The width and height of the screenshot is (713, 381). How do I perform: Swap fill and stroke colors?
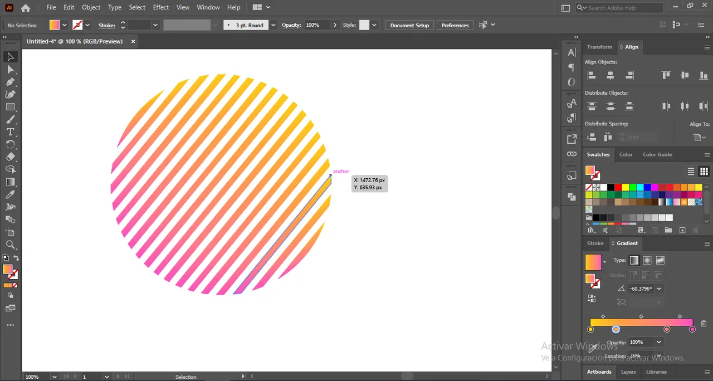[16, 258]
